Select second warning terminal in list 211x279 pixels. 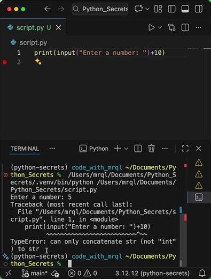[x=199, y=174]
